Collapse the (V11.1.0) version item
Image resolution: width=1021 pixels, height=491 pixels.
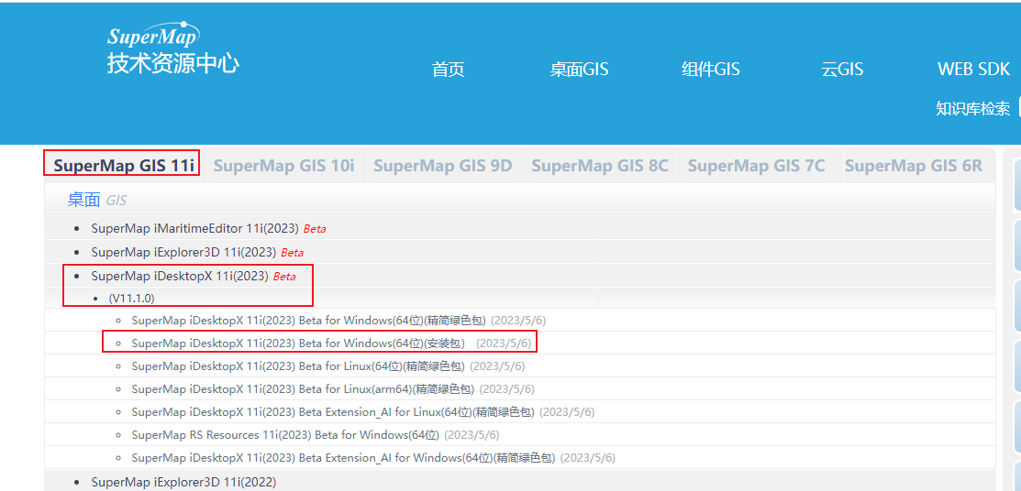[131, 299]
